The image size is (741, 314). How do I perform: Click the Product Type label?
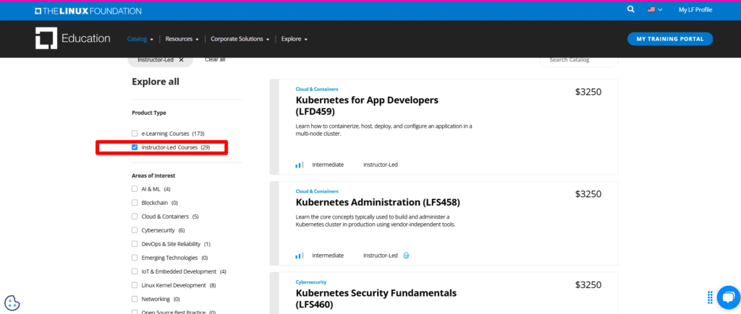pos(149,113)
